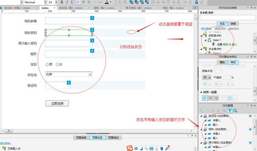This screenshot has height=151, width=257.
Task: Click paragraph left alignment in style panel
Action: click(205, 98)
